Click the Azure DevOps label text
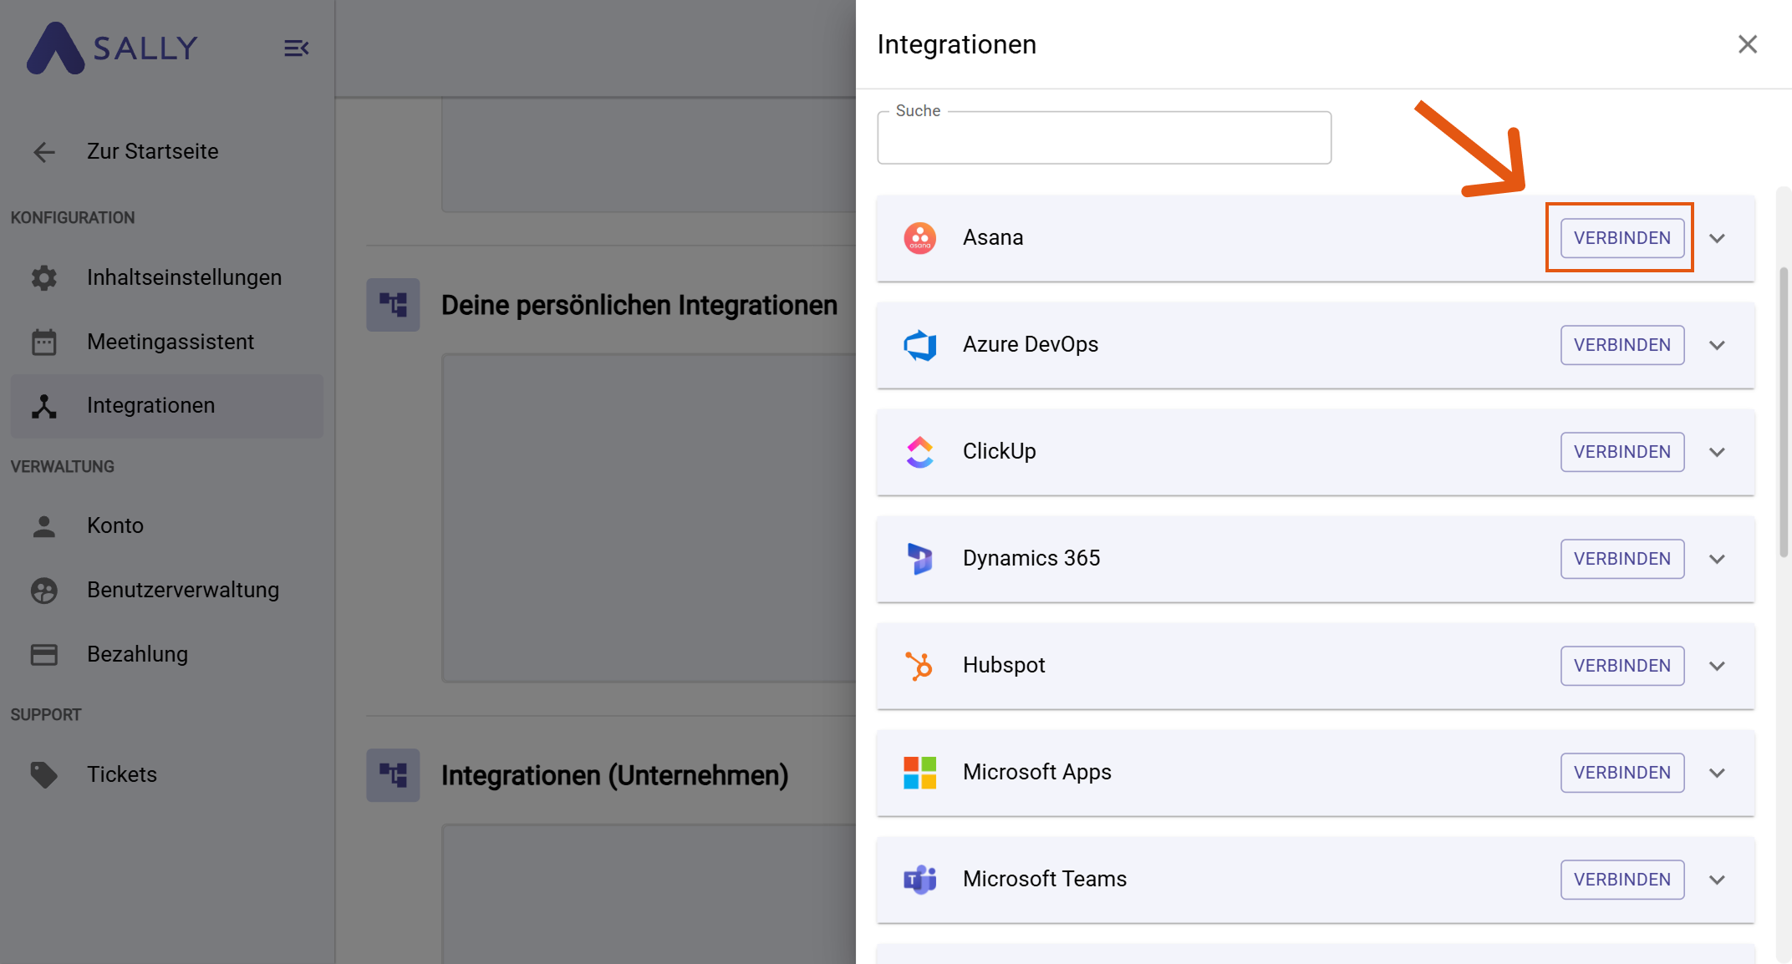 pos(1031,345)
